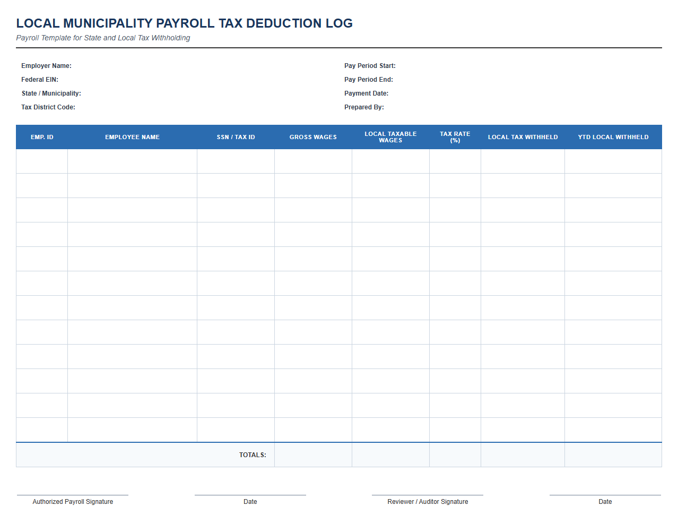The height and width of the screenshot is (523, 678).
Task: Select the 'YTD LOCAL WITHHELD' column header
Action: pyautogui.click(x=613, y=137)
